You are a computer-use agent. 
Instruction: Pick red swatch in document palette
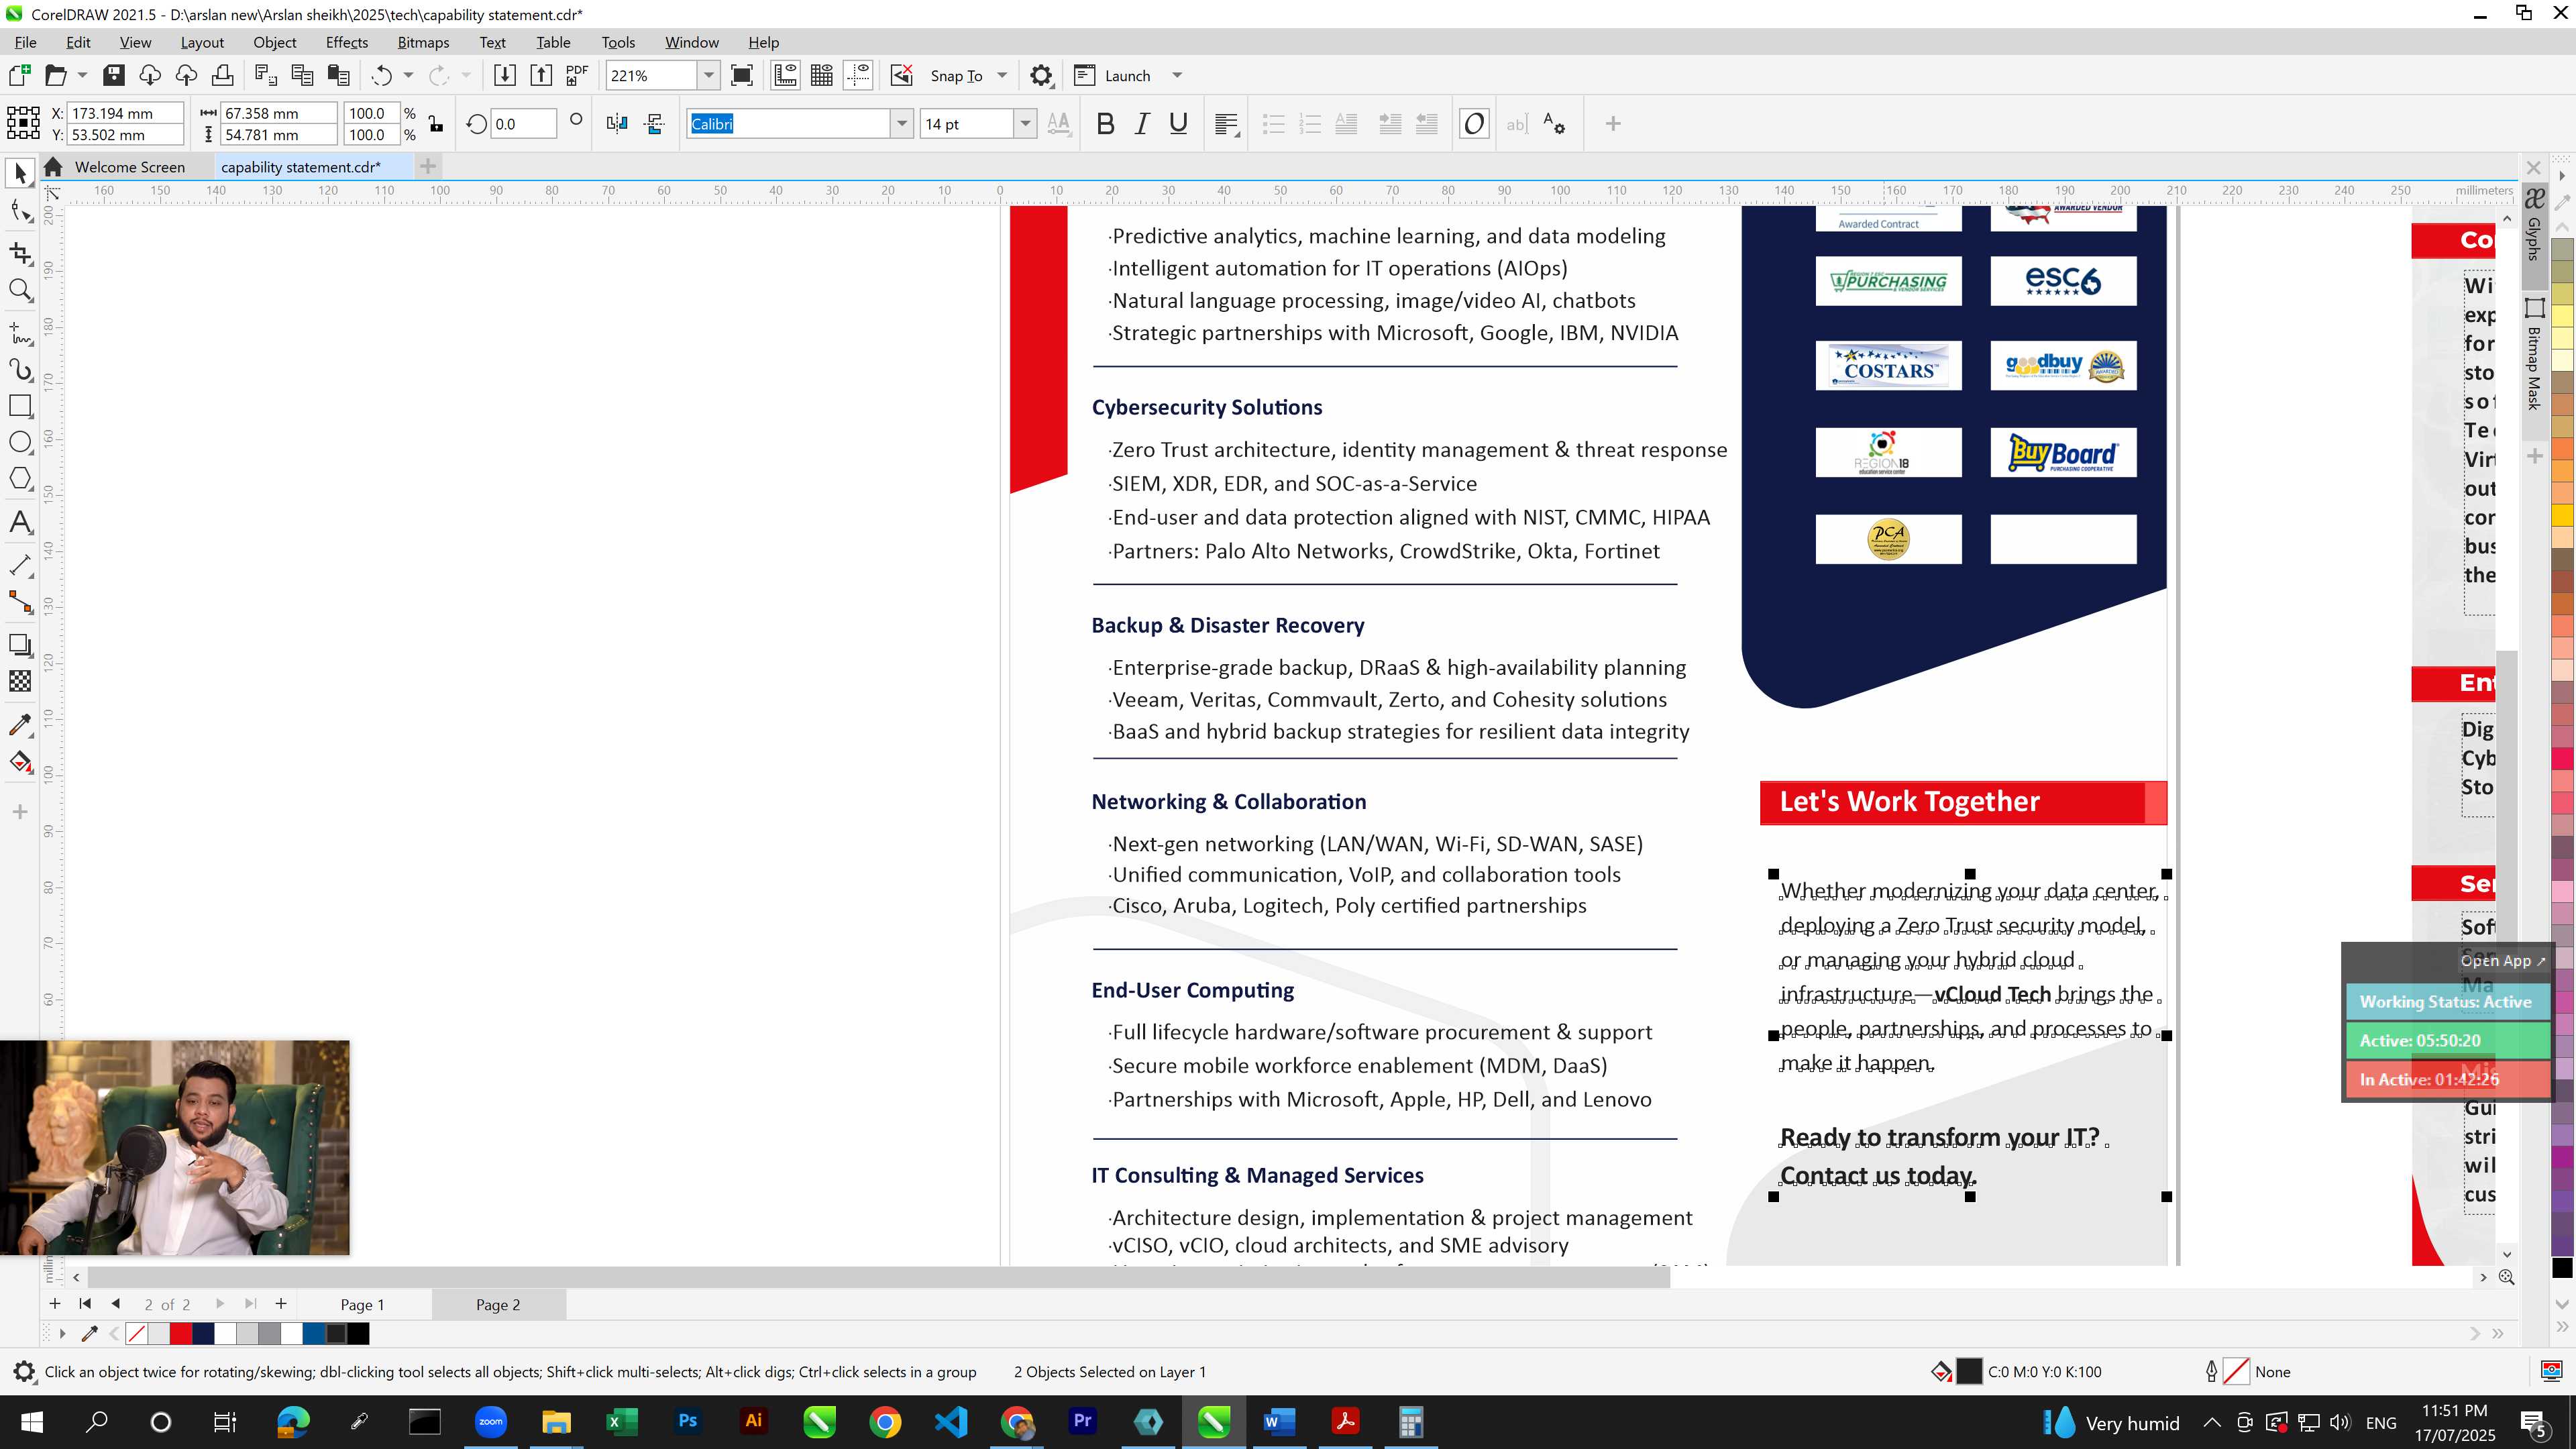tap(181, 1333)
